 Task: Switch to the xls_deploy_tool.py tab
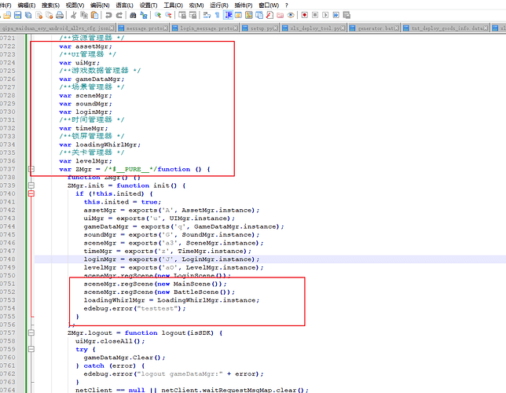tap(313, 28)
